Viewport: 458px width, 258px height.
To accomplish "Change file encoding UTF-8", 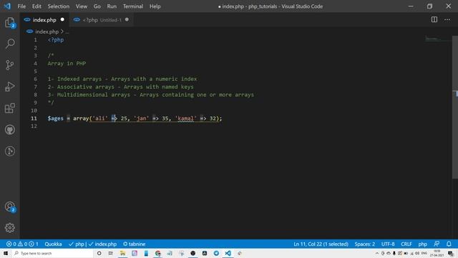I will click(x=388, y=244).
